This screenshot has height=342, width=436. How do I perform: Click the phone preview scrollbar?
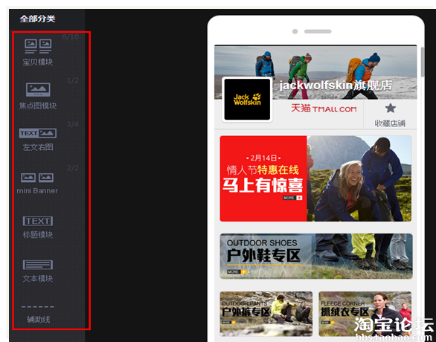tap(423, 62)
